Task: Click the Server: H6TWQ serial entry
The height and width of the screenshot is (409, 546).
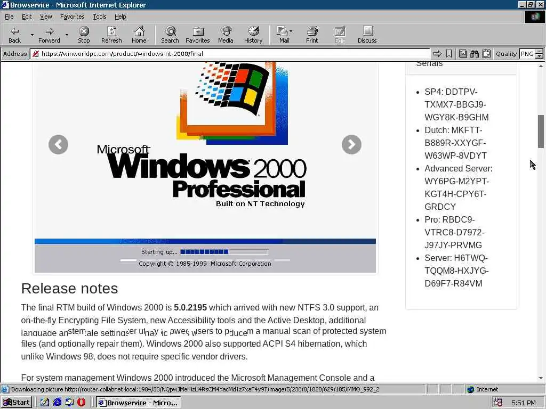Action: coord(456,271)
